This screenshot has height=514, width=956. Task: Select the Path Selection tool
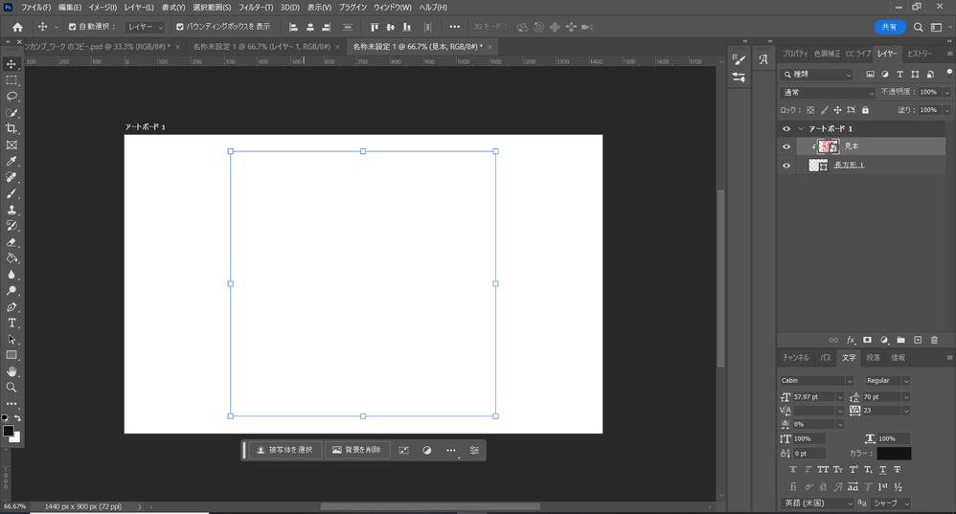pyautogui.click(x=11, y=339)
